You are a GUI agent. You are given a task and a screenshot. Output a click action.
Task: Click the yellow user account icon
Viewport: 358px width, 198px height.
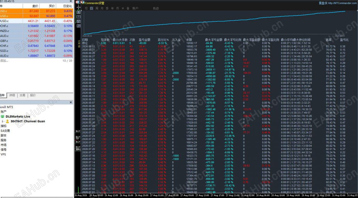[x=7, y=121]
